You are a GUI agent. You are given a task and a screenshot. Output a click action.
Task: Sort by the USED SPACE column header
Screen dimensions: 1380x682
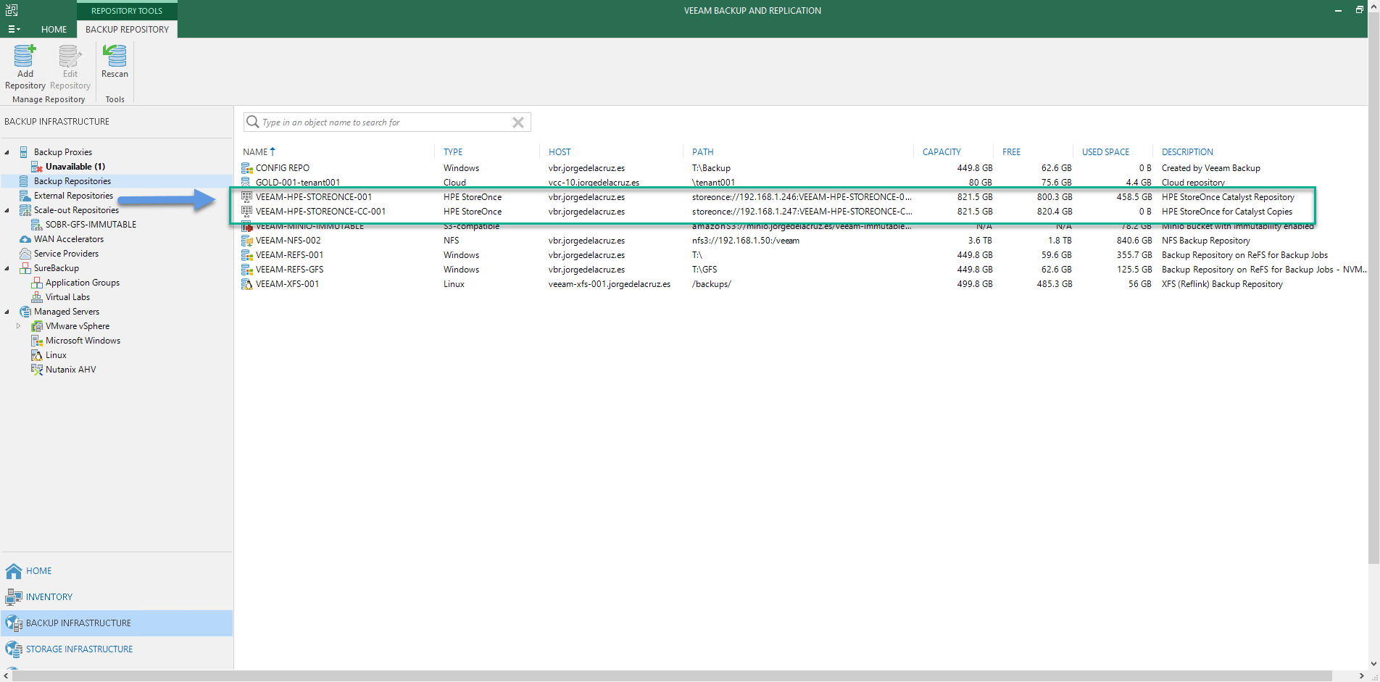[x=1105, y=152]
